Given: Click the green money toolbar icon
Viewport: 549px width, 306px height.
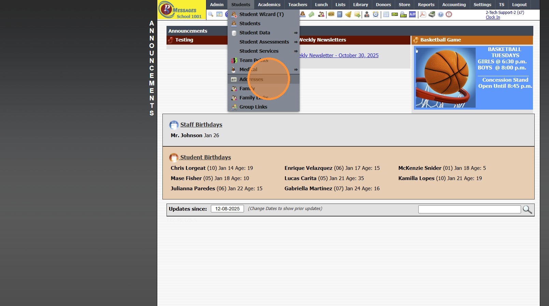Looking at the screenshot, I should click(x=312, y=14).
